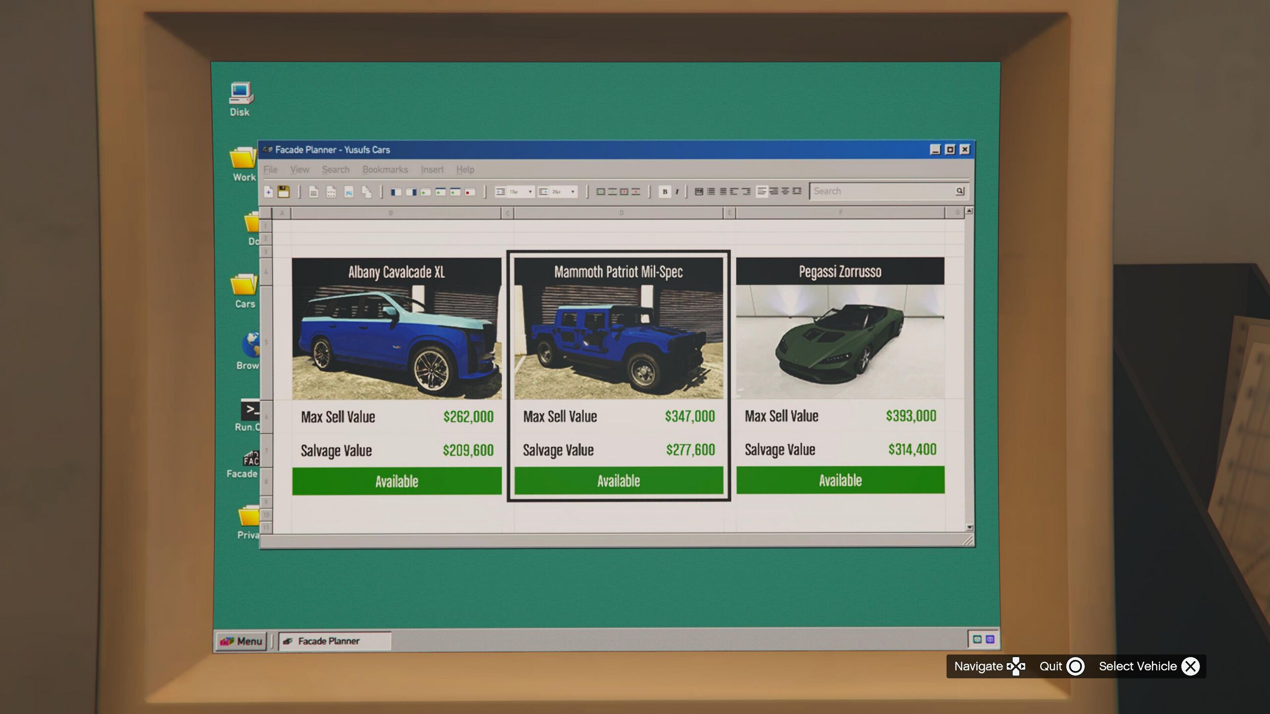Click the New document icon in toolbar
The image size is (1270, 714).
[x=268, y=192]
